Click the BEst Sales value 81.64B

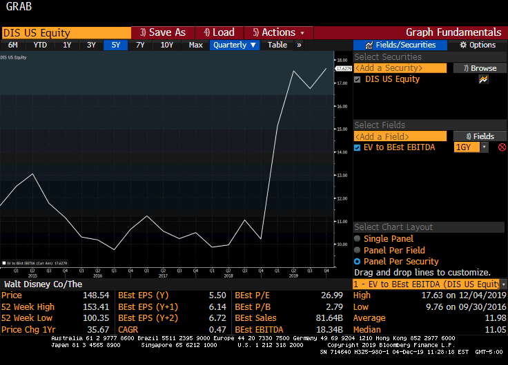click(x=329, y=318)
